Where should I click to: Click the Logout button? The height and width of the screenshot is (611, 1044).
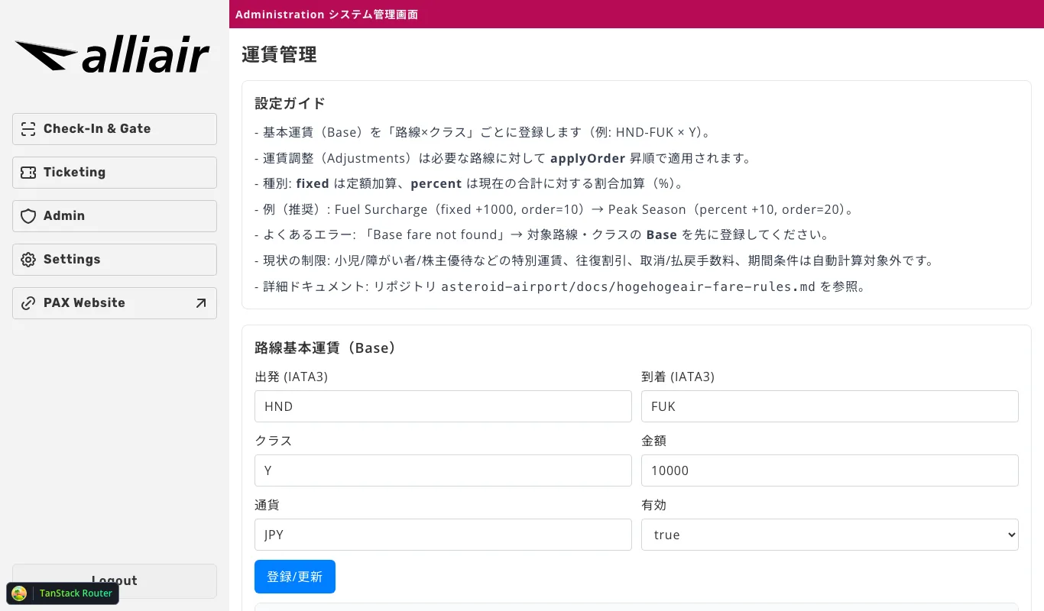[114, 581]
